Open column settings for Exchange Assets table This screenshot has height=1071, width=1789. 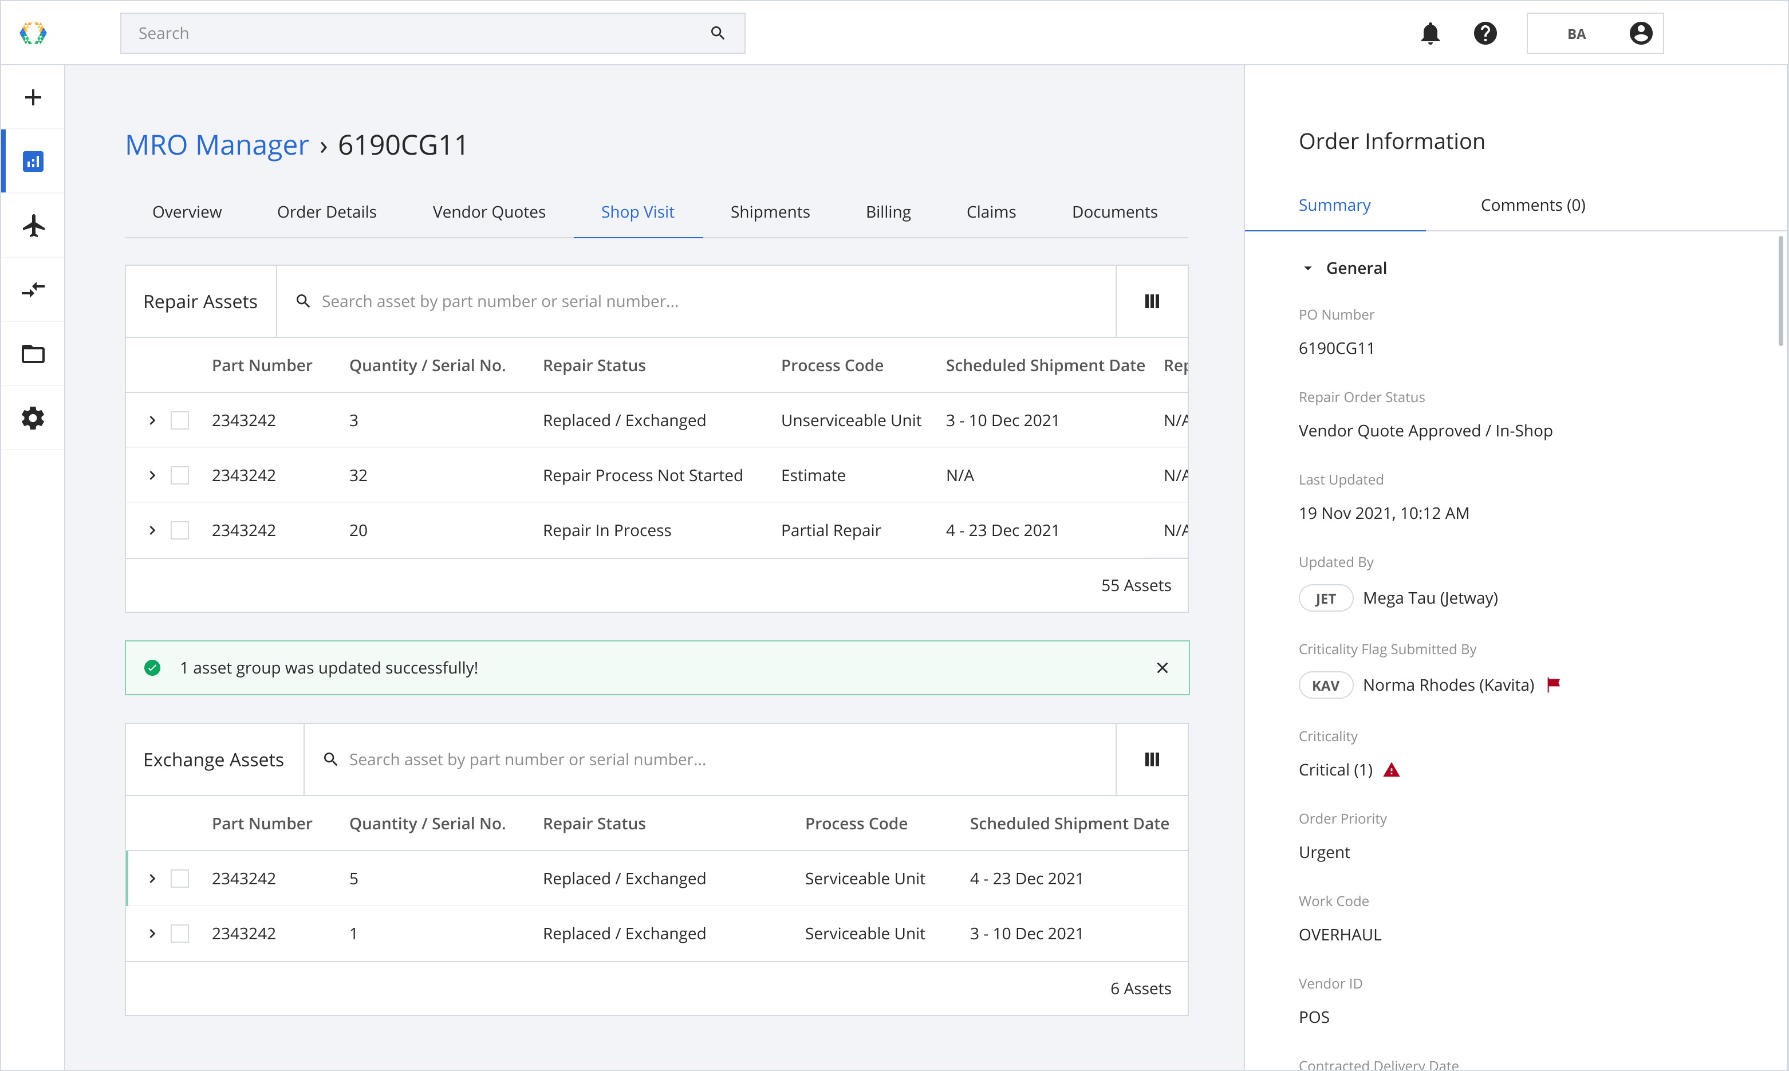pos(1152,759)
